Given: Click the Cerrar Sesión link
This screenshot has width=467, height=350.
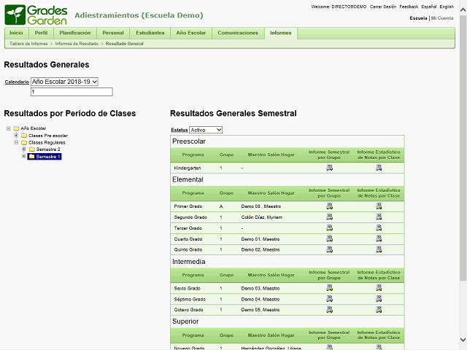Looking at the screenshot, I should pos(383,7).
